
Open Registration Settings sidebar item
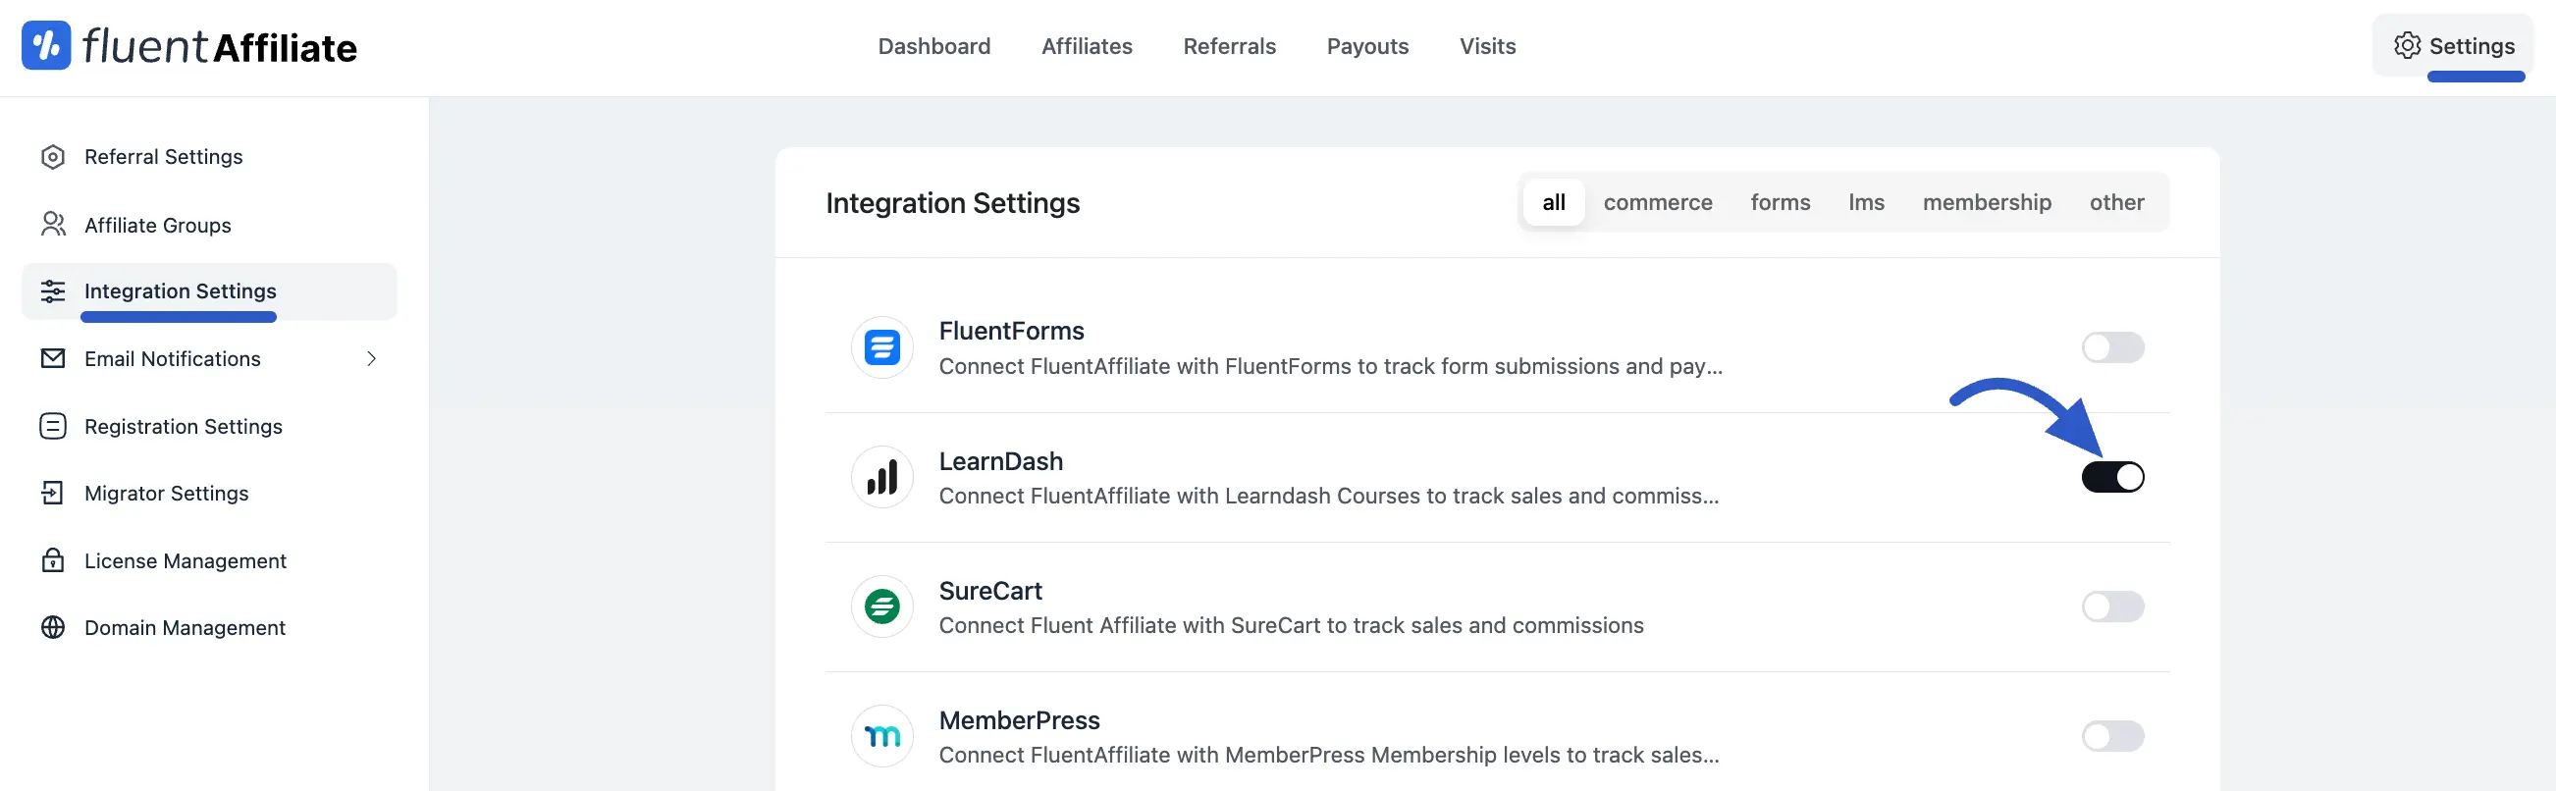(x=209, y=426)
